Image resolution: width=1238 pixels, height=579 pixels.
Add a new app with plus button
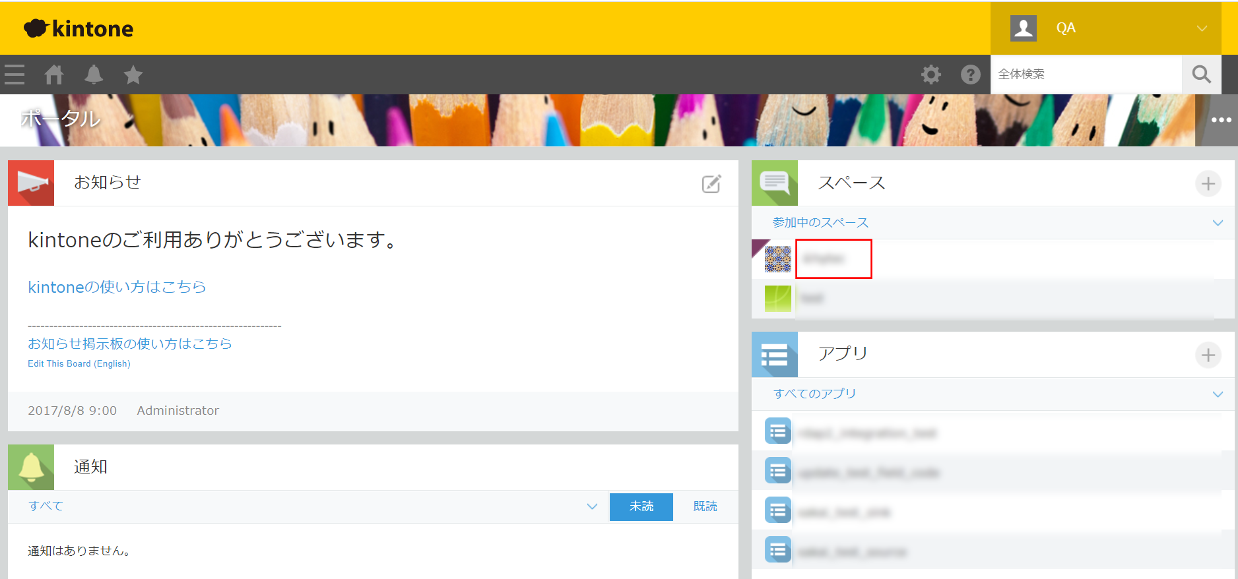(1208, 355)
